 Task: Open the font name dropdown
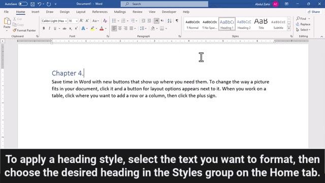point(66,21)
